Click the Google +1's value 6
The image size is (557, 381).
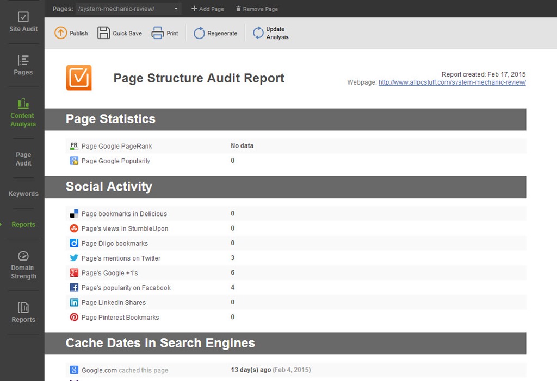[233, 272]
